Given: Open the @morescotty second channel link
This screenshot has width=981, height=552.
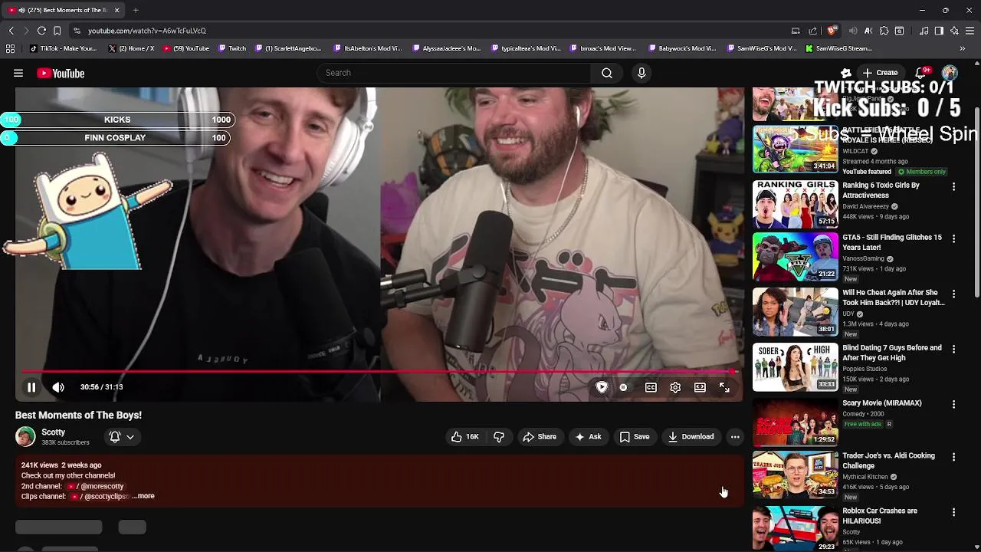Looking at the screenshot, I should [x=96, y=486].
